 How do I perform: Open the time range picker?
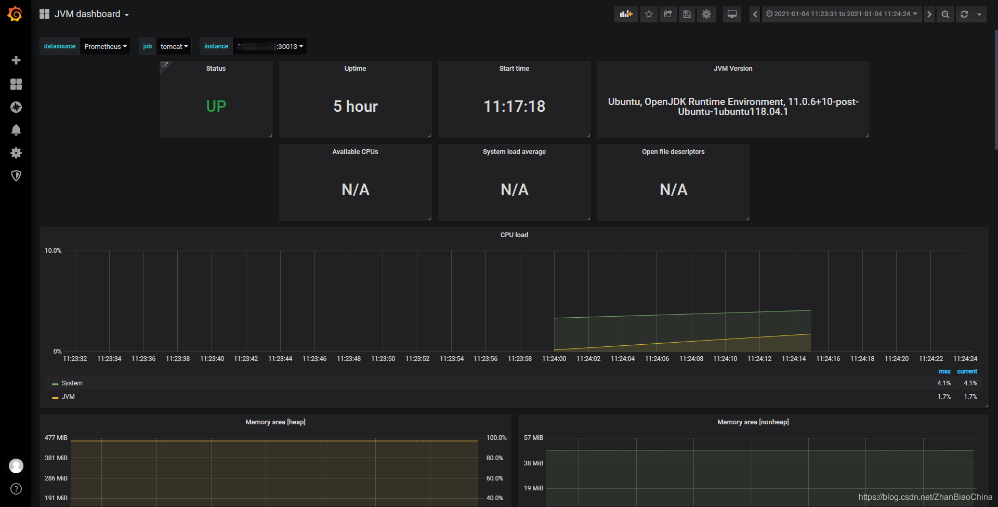pyautogui.click(x=842, y=14)
